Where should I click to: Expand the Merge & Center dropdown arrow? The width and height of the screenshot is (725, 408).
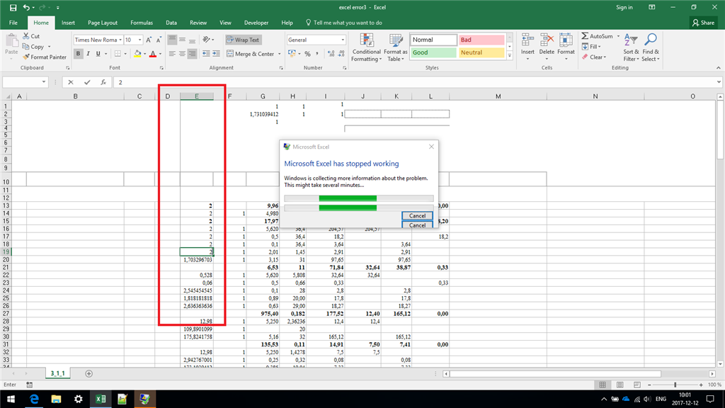279,54
